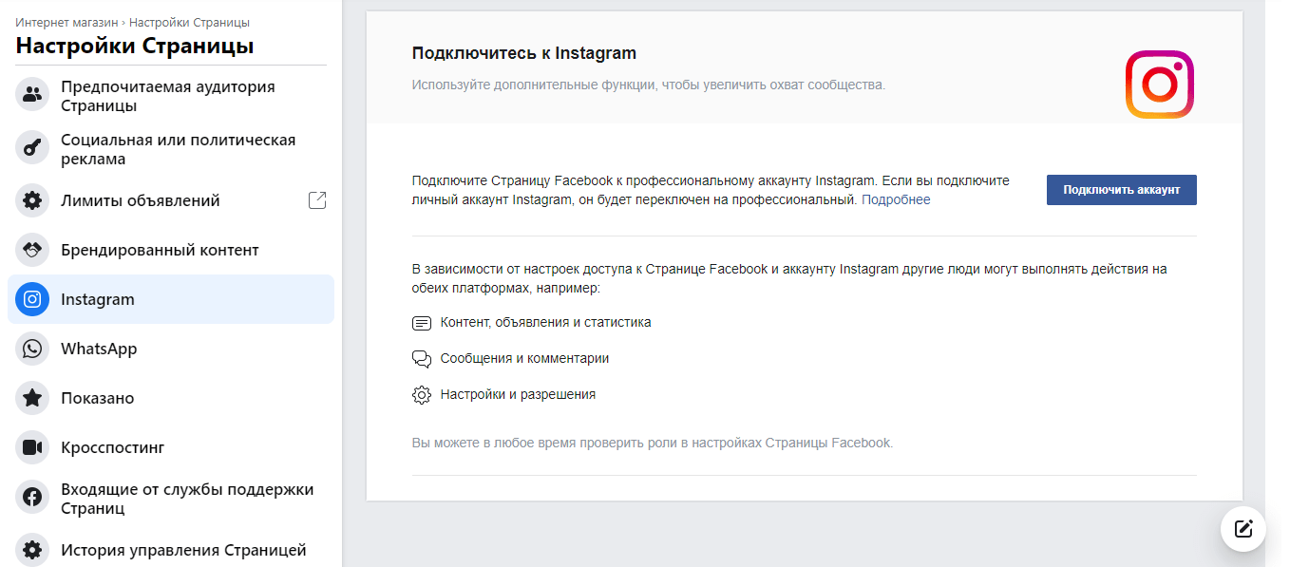Click the handshake icon for branded content
The width and height of the screenshot is (1290, 567).
click(x=32, y=250)
